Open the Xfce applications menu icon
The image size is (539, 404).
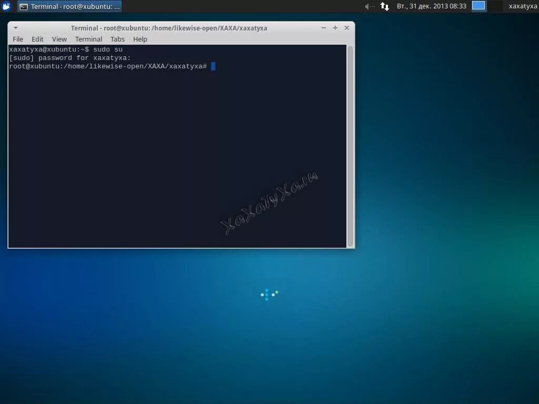pyautogui.click(x=6, y=6)
